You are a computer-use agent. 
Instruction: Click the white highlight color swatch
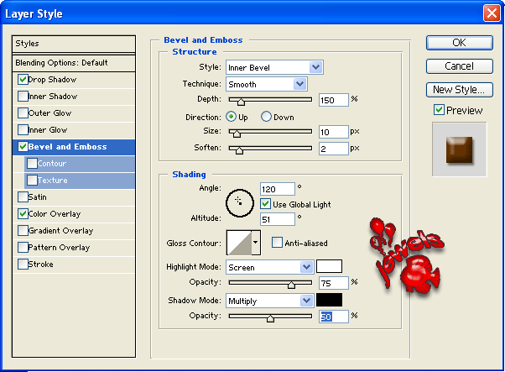[x=329, y=267]
